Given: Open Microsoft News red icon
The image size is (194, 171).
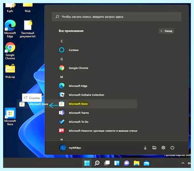Looking at the screenshot, I should (x=62, y=131).
